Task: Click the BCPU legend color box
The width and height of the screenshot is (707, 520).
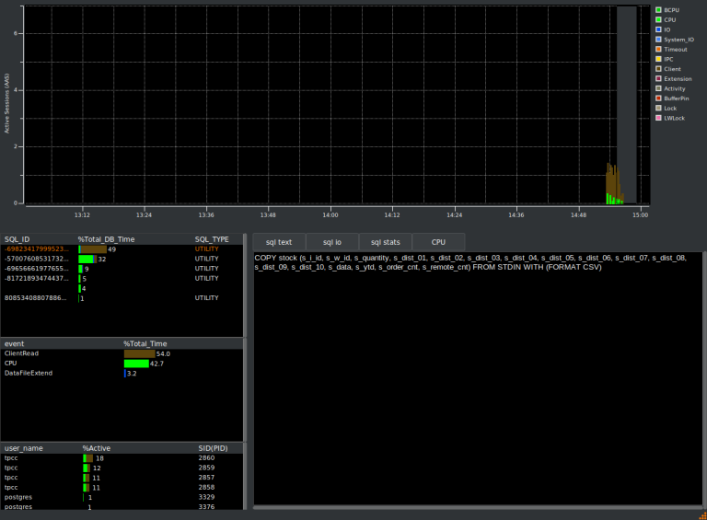Action: 658,10
